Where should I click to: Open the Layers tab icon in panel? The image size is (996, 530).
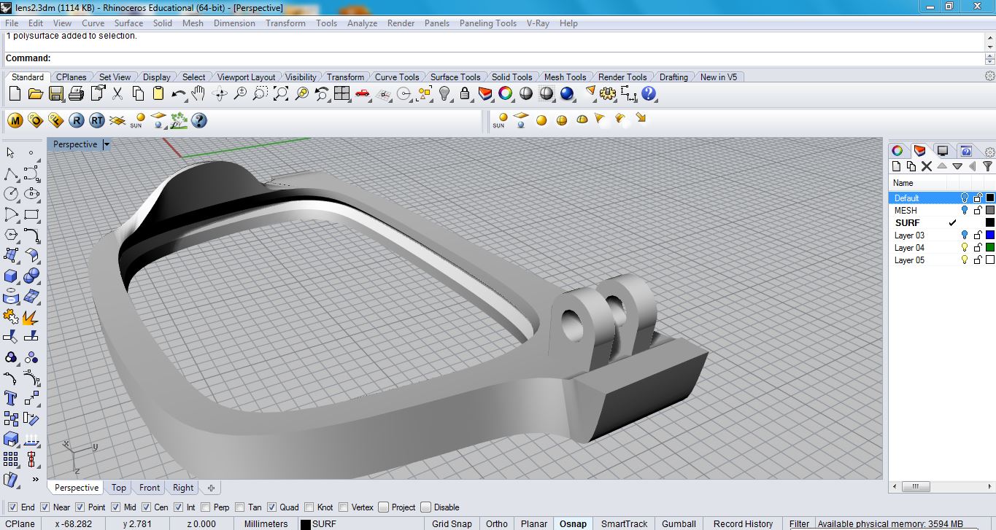click(x=919, y=150)
